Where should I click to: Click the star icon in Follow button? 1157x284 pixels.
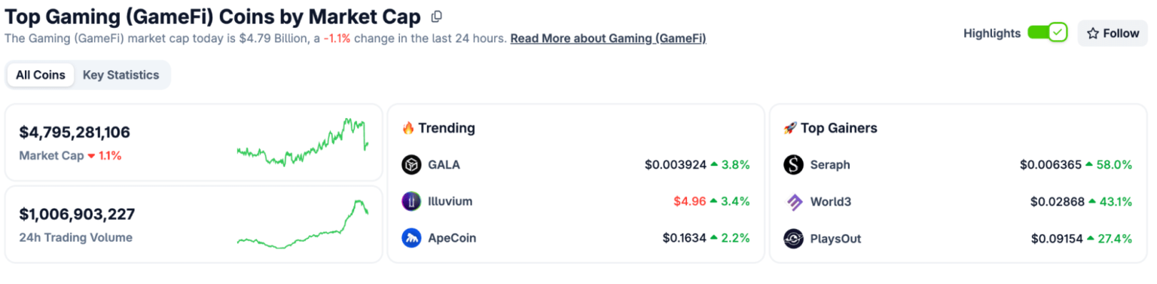point(1093,33)
